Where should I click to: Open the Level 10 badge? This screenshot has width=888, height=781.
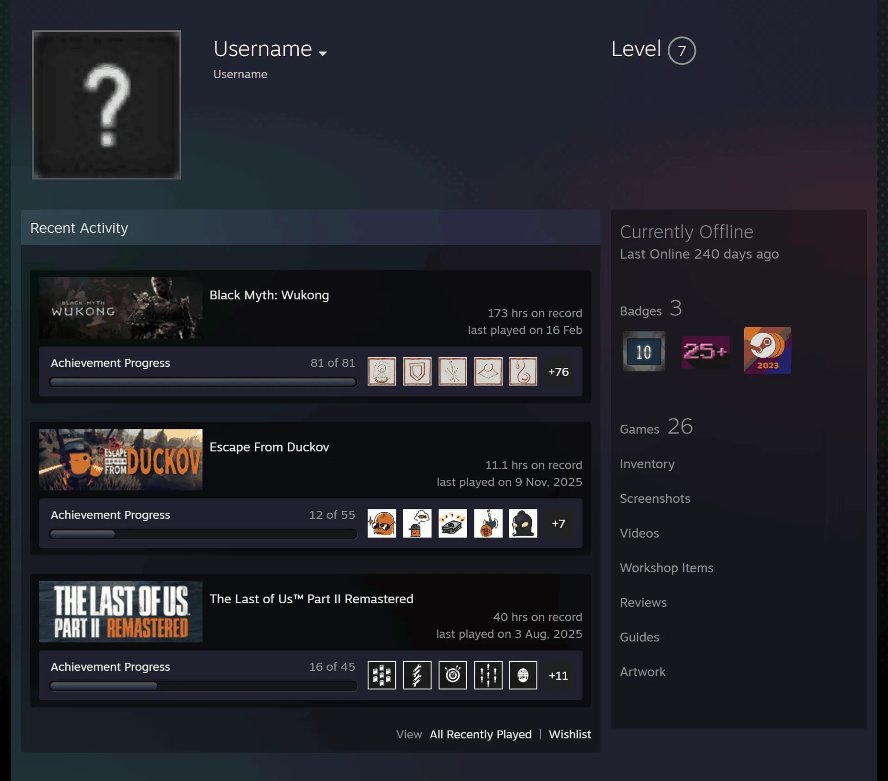(x=643, y=351)
